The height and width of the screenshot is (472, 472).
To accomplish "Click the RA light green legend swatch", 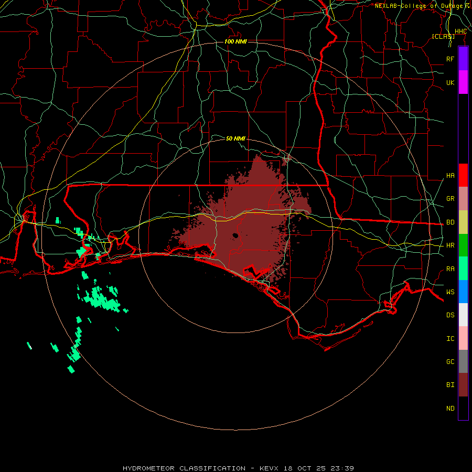I will [x=463, y=269].
